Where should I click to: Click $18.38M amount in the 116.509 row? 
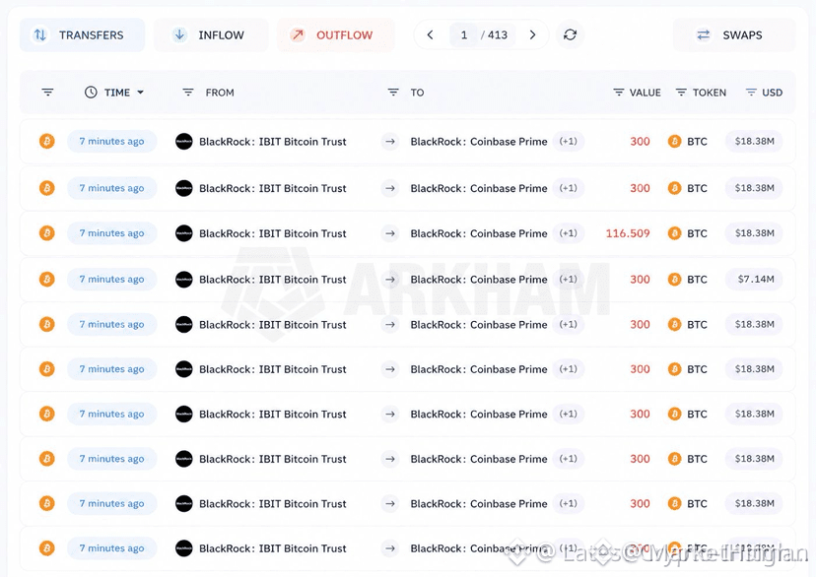755,233
